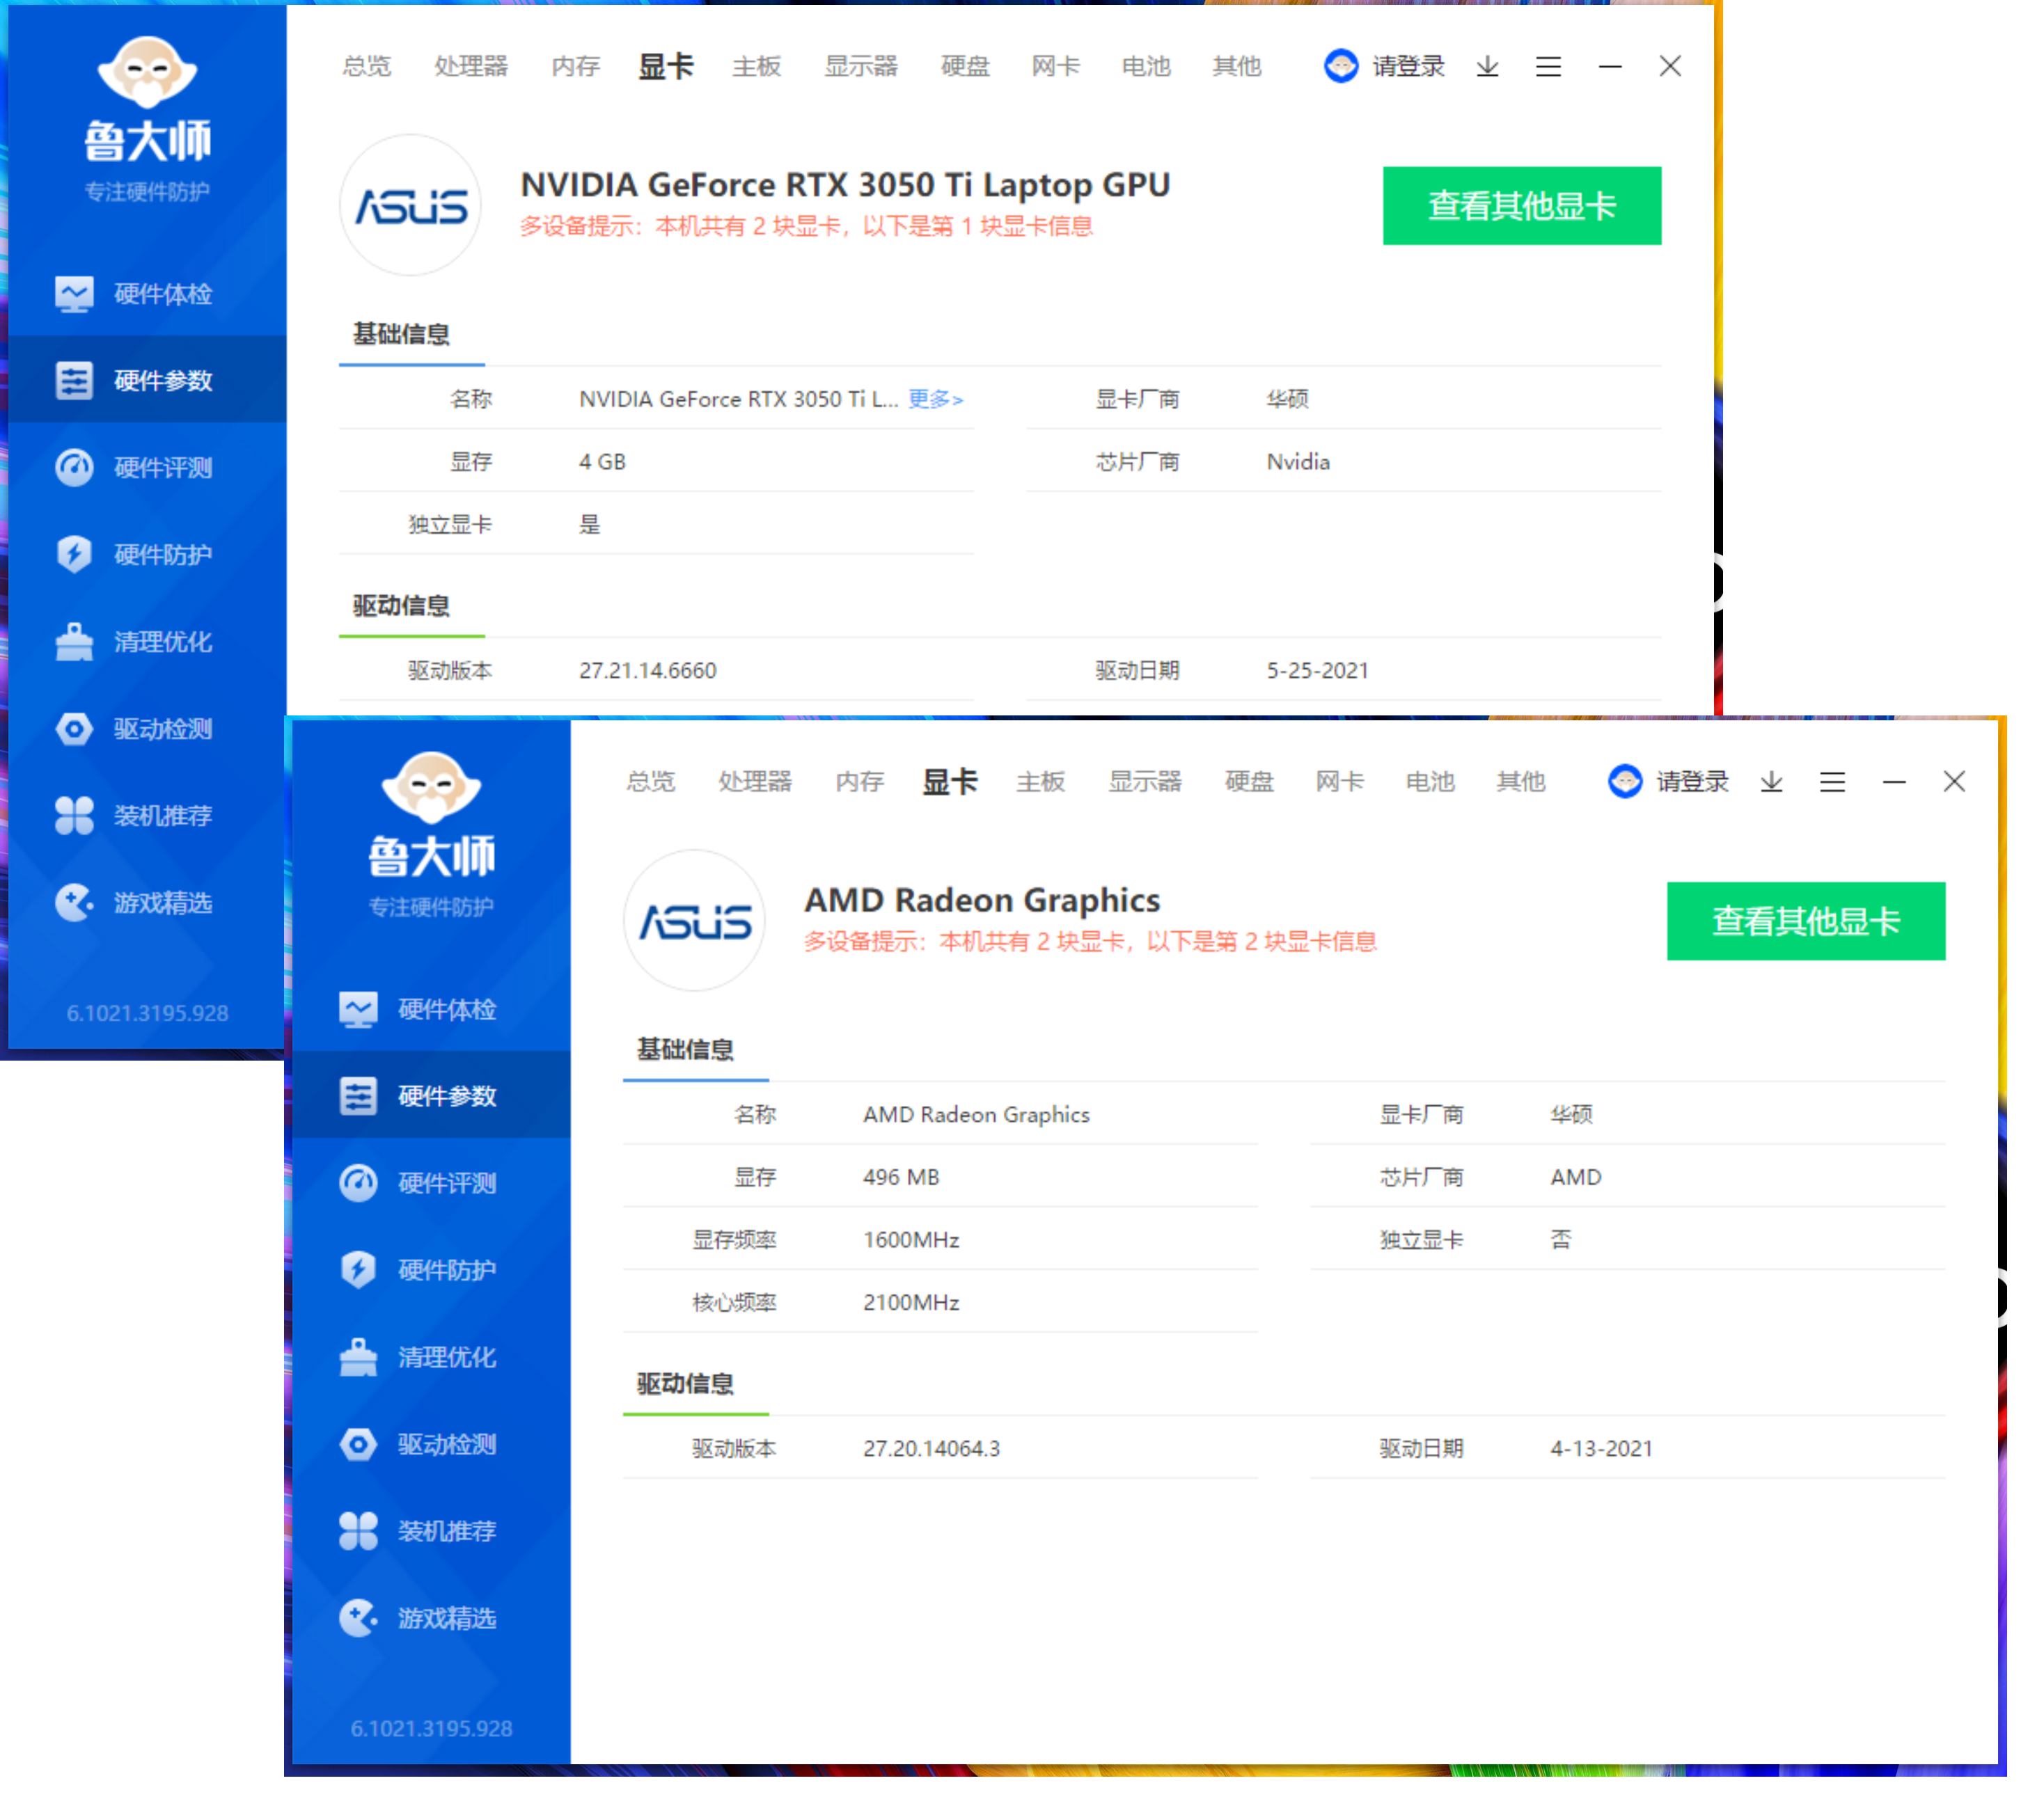The width and height of the screenshot is (2044, 1815).
Task: Click 驱动信息 section header in AMD window
Action: 686,1384
